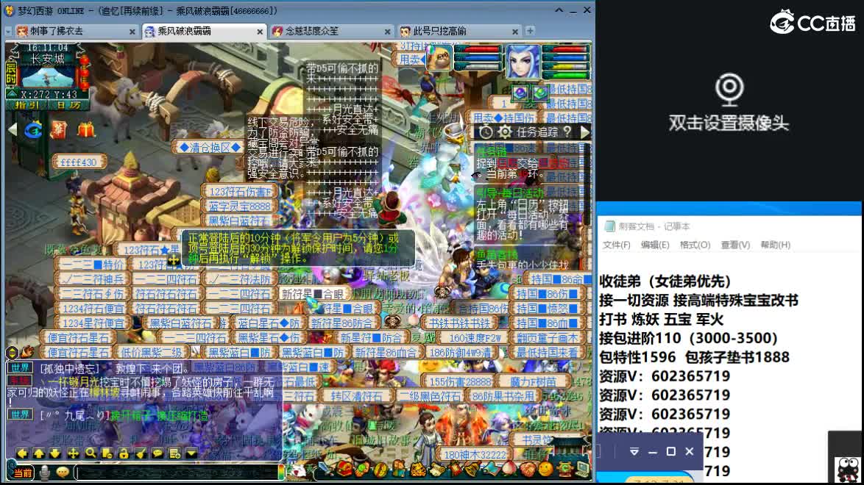The height and width of the screenshot is (485, 864).
Task: Click the golden bell icon
Action: click(x=472, y=470)
